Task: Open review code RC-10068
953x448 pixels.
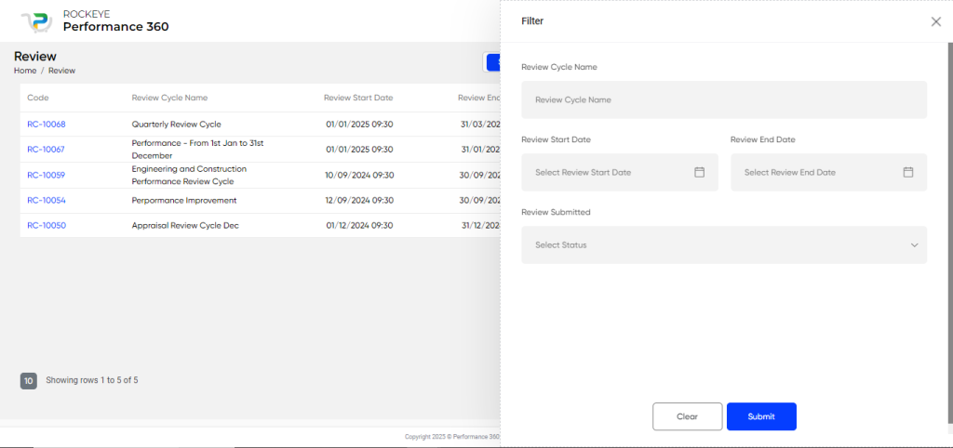Action: point(47,125)
